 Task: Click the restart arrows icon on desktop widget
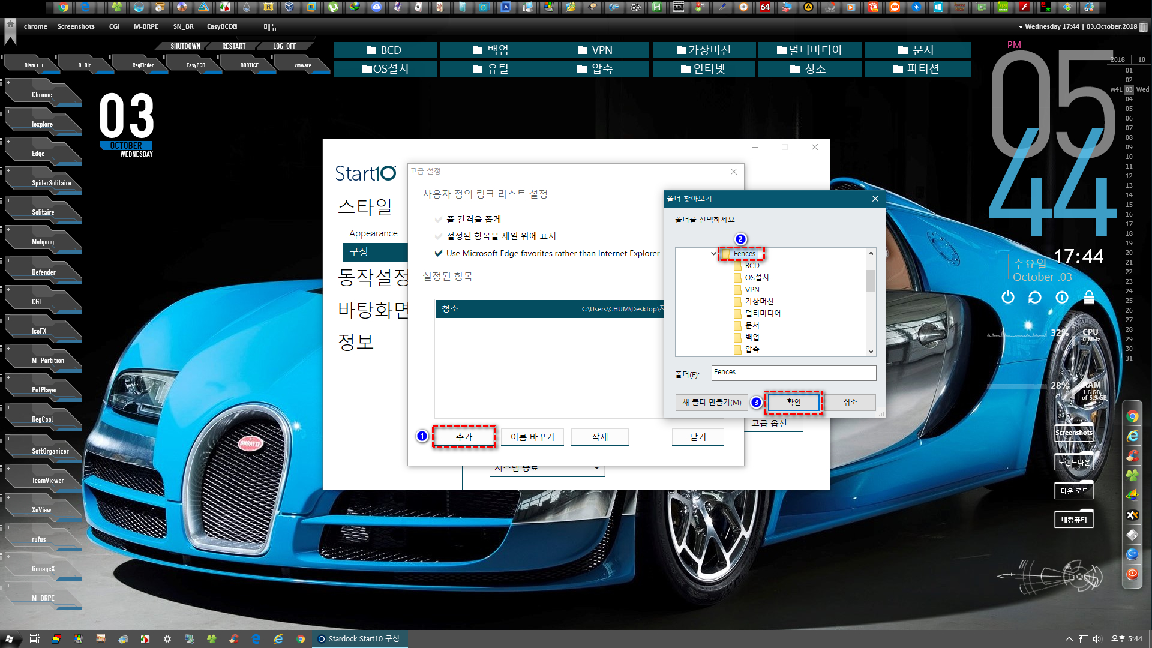1035,297
